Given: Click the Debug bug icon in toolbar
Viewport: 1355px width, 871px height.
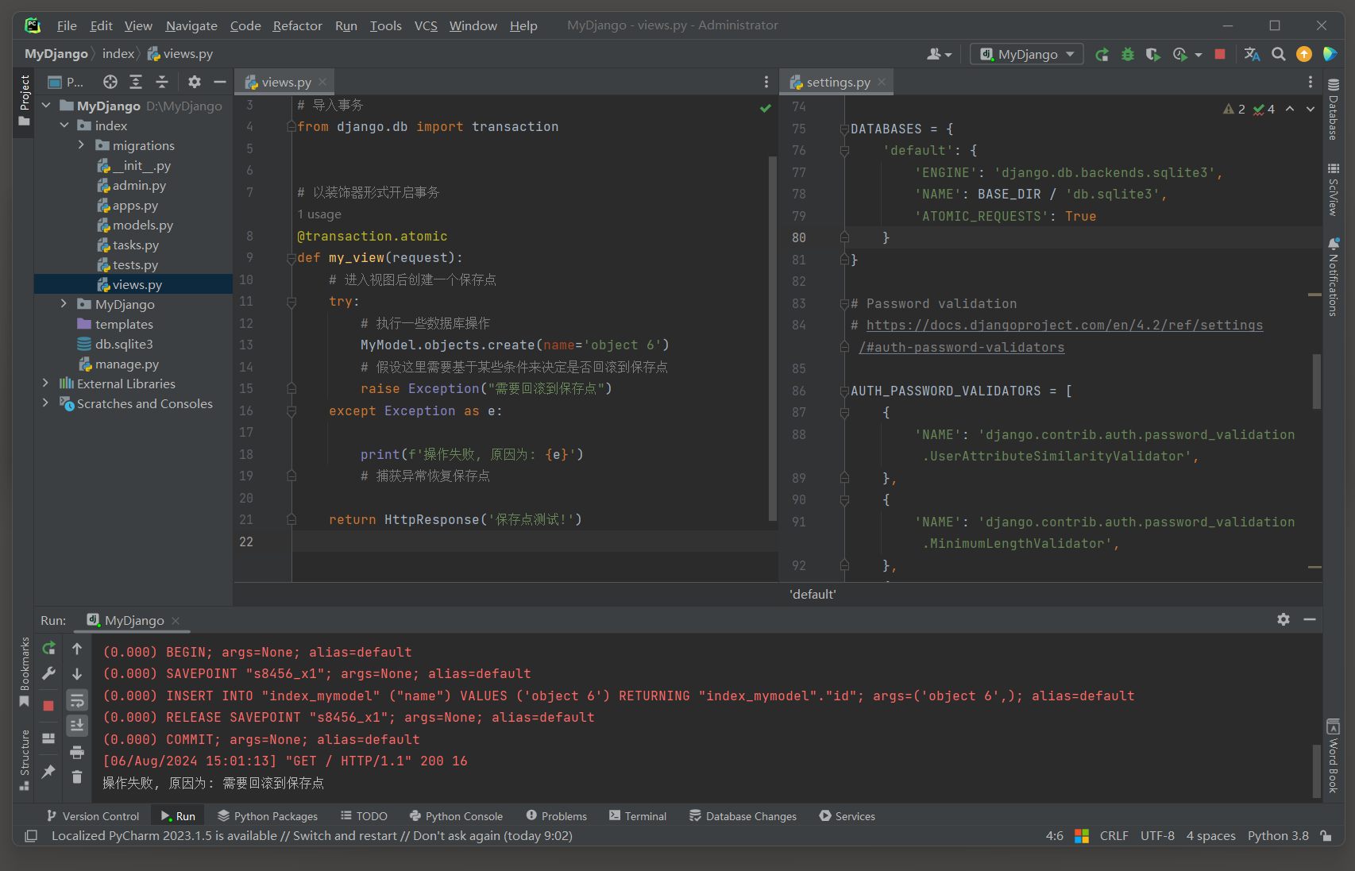Looking at the screenshot, I should point(1127,54).
